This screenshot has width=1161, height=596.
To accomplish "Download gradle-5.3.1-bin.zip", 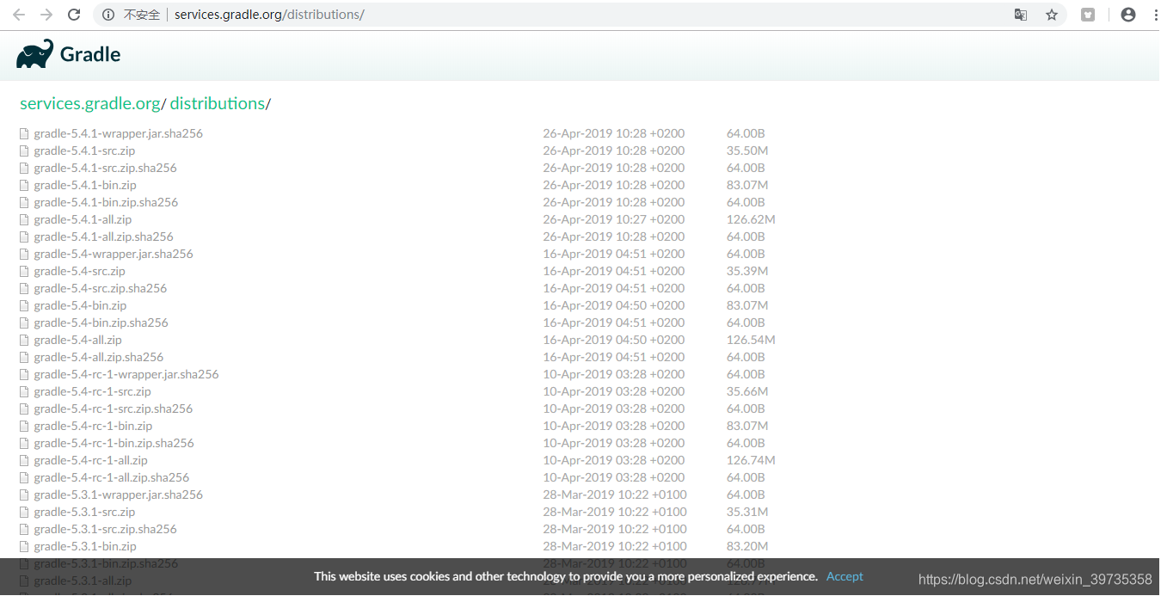I will 85,546.
